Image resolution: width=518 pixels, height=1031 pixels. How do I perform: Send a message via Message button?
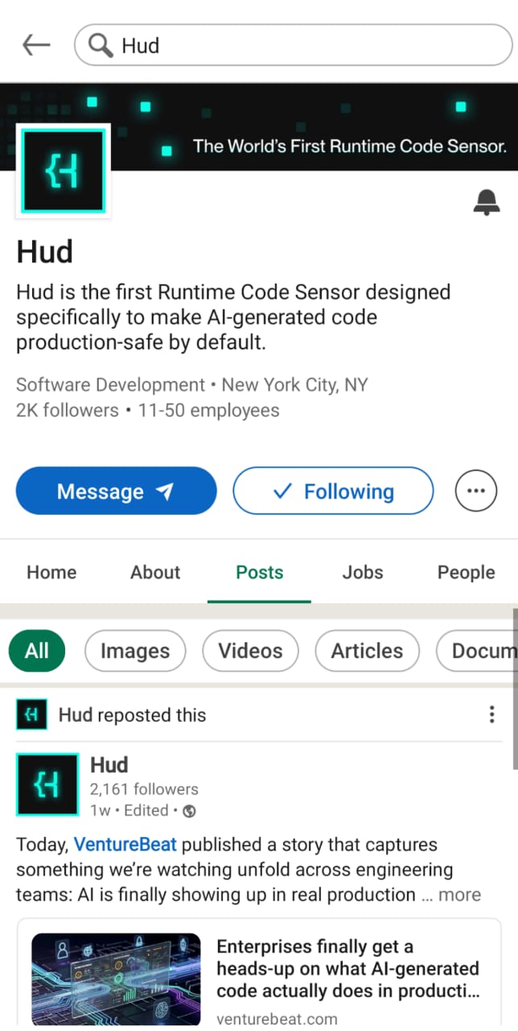[117, 491]
